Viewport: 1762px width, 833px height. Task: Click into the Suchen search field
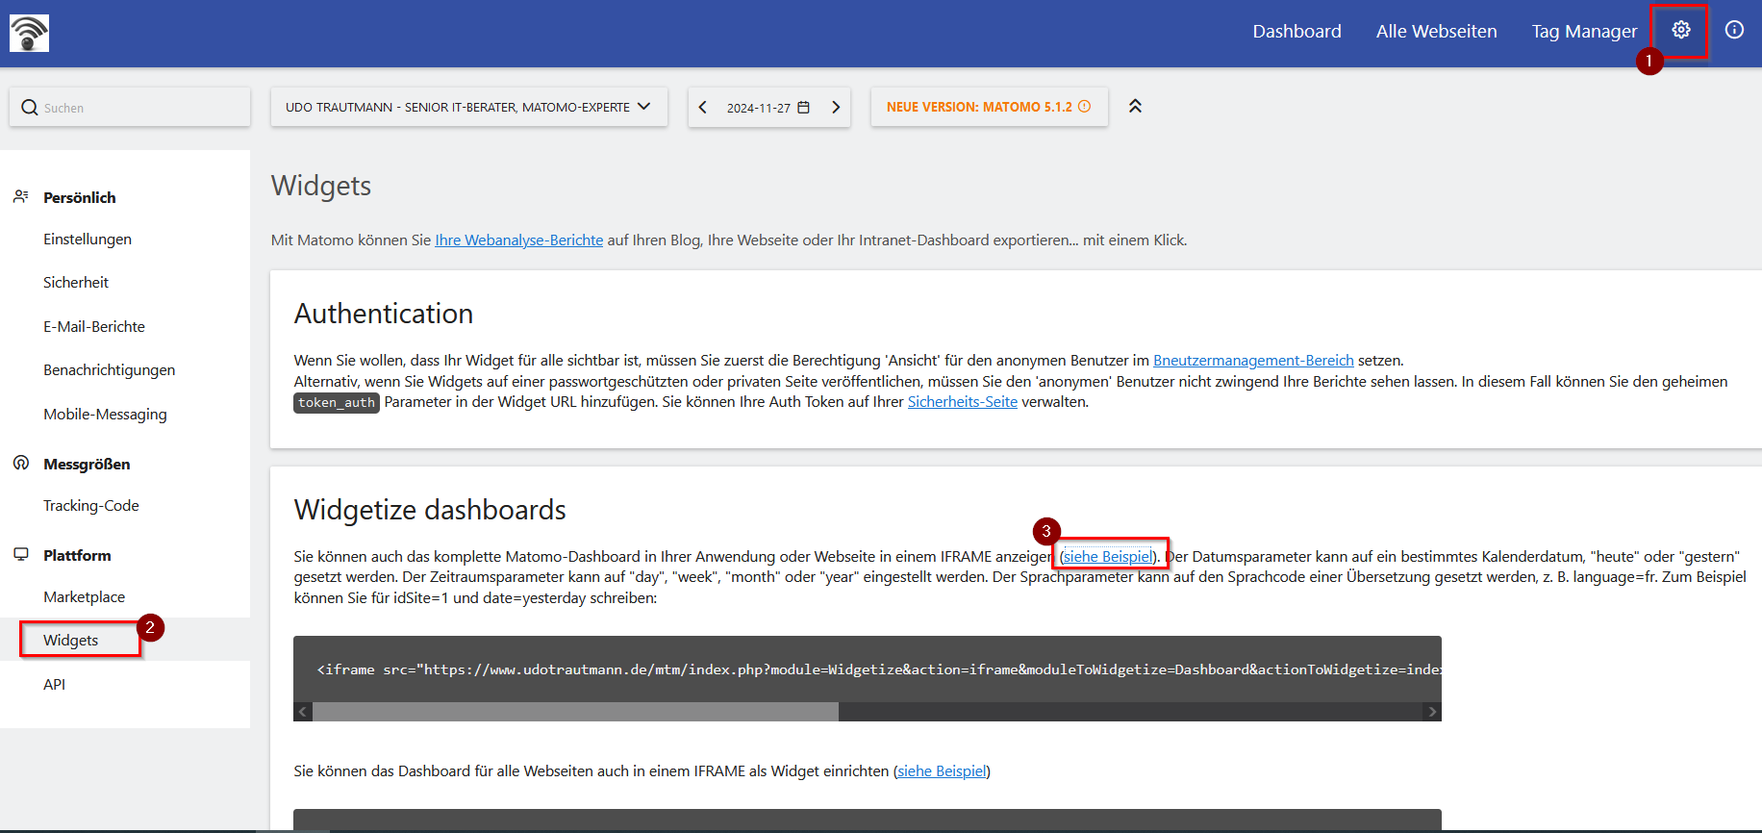[x=130, y=107]
